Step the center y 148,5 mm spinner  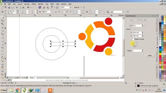pyautogui.click(x=143, y=36)
